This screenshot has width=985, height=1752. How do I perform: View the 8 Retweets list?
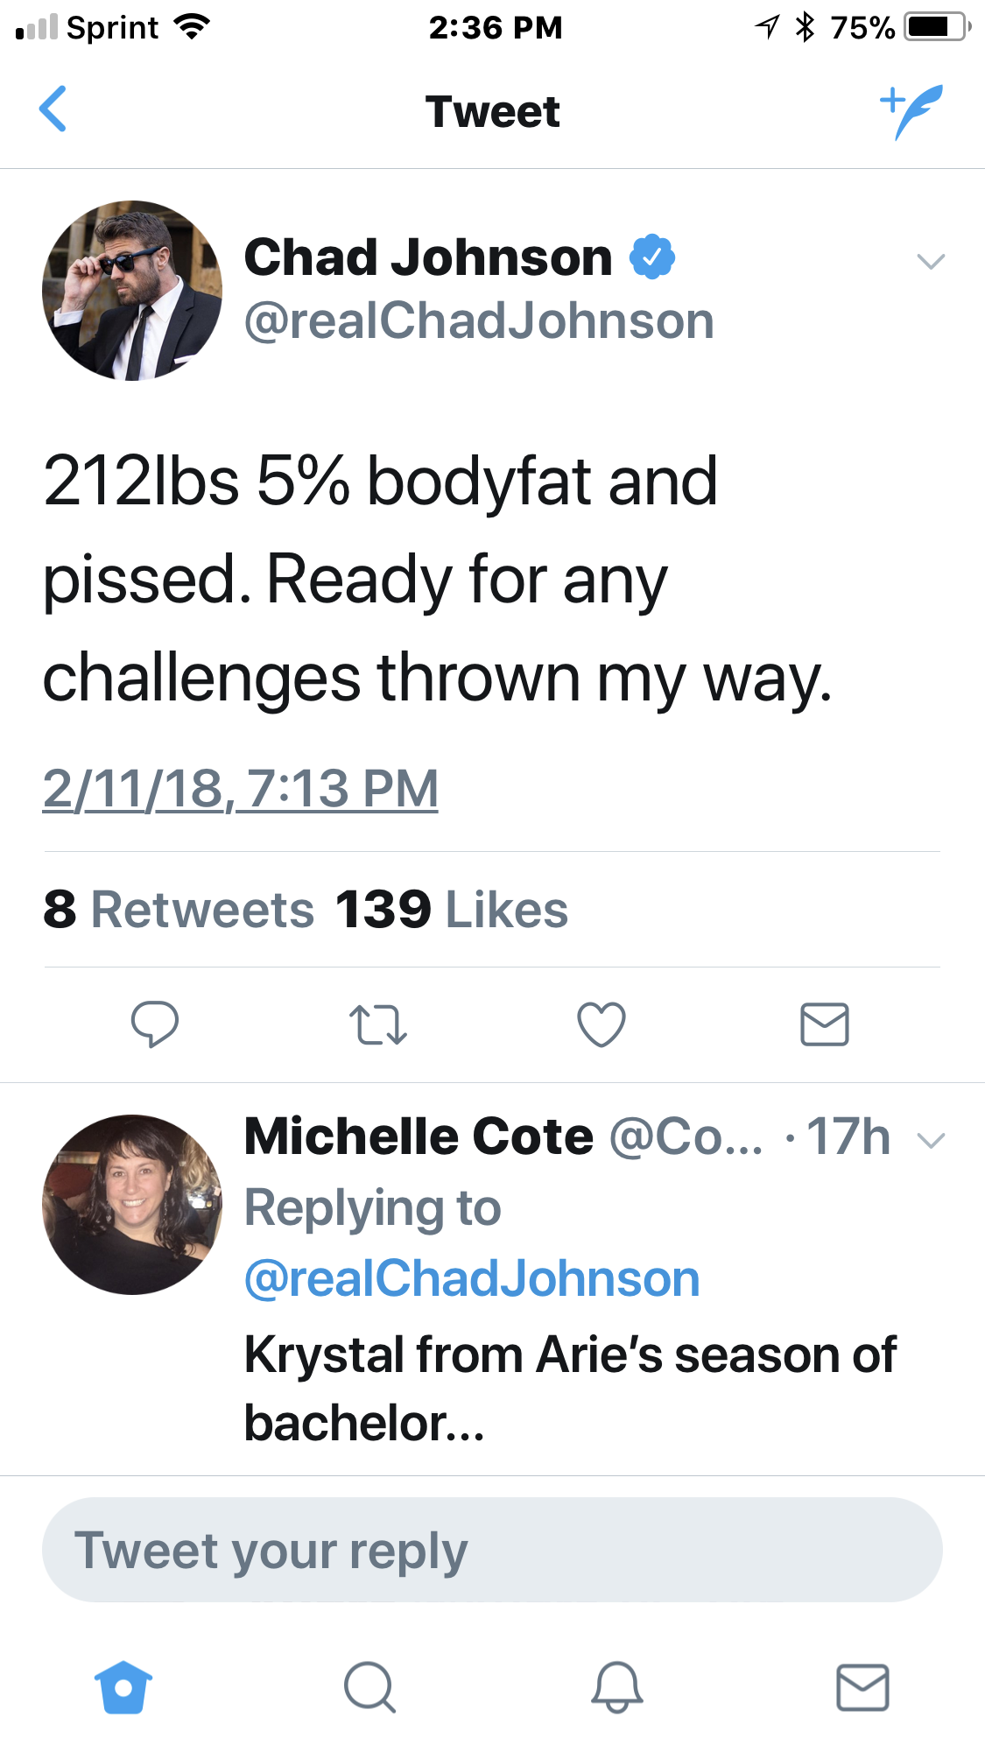click(179, 909)
